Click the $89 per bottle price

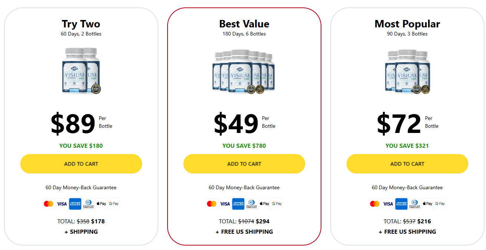[73, 124]
